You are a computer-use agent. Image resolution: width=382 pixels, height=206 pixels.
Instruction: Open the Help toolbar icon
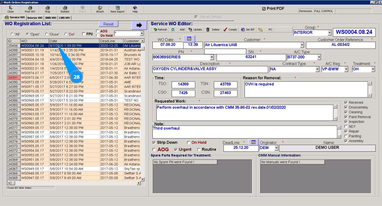click(135, 8)
